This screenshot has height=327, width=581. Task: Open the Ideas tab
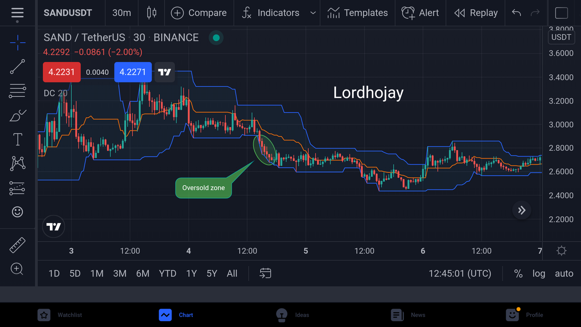pyautogui.click(x=292, y=315)
